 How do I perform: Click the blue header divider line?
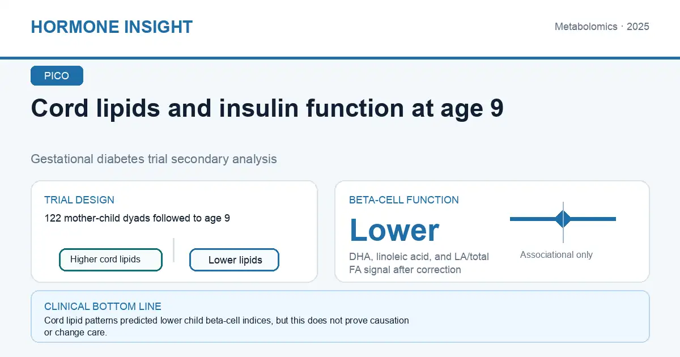click(x=340, y=58)
